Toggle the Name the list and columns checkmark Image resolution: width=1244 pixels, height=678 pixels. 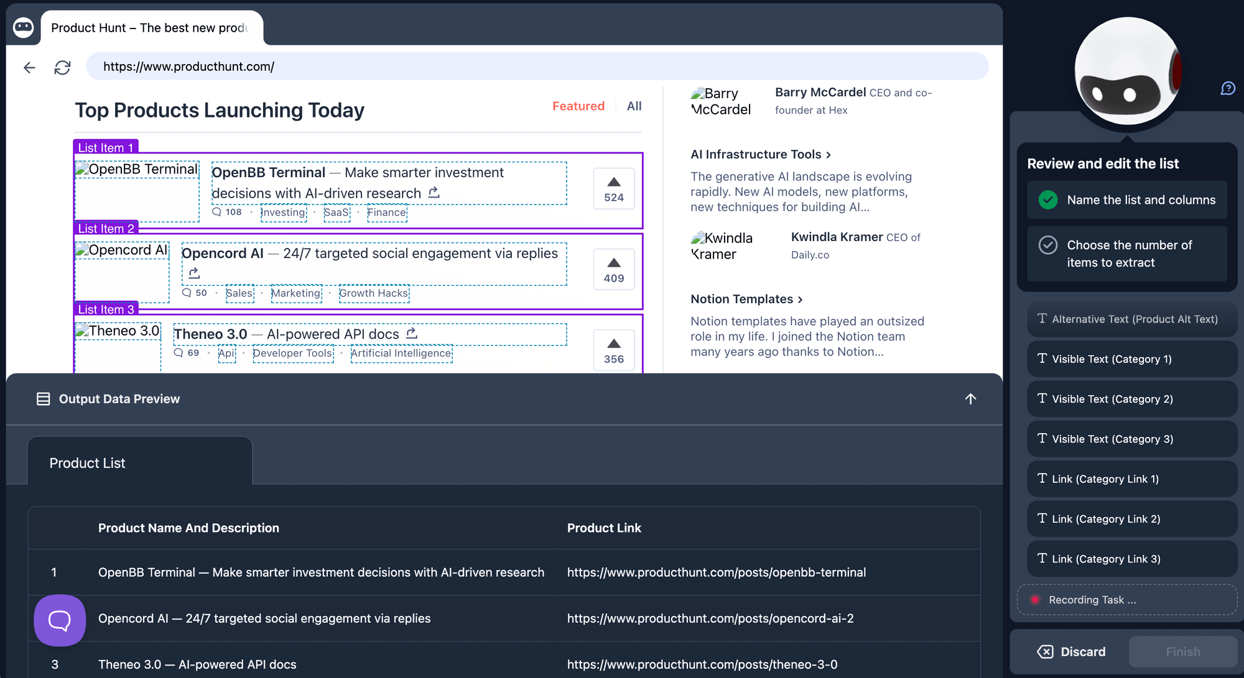click(x=1048, y=200)
